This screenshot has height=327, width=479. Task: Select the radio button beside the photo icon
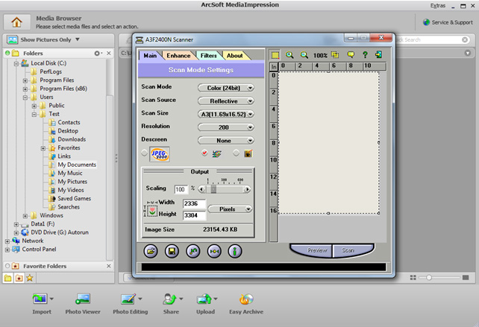236,153
